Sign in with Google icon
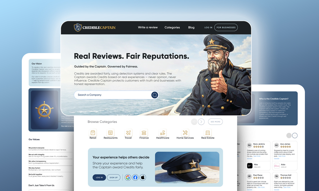 pos(128,177)
